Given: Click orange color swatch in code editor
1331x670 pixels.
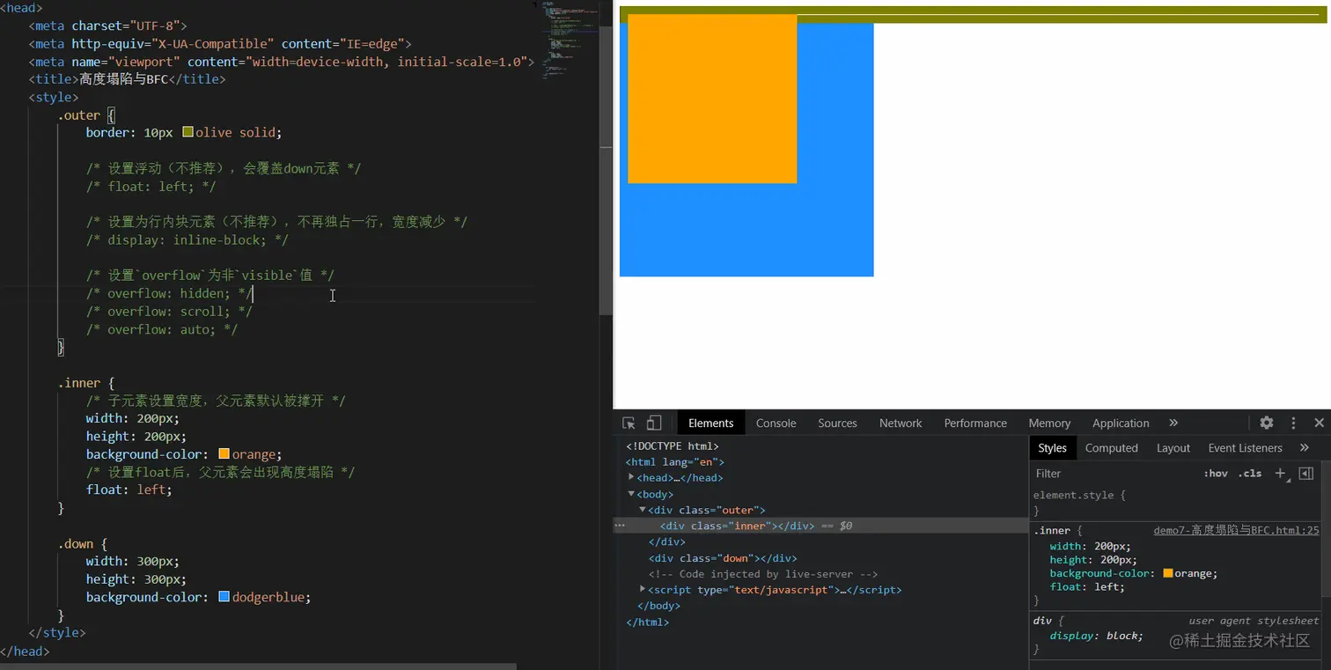Looking at the screenshot, I should tap(224, 453).
